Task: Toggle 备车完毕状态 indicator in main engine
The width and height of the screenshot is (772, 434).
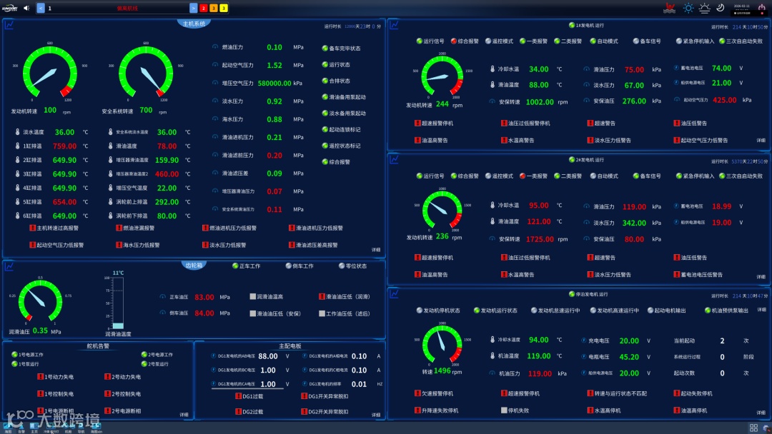Action: pyautogui.click(x=341, y=48)
